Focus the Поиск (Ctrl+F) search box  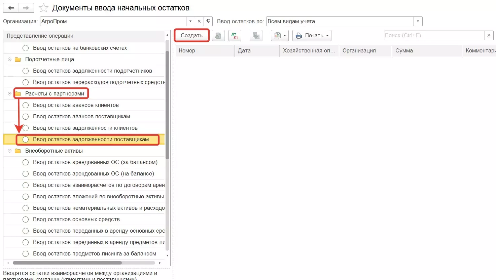pos(434,35)
